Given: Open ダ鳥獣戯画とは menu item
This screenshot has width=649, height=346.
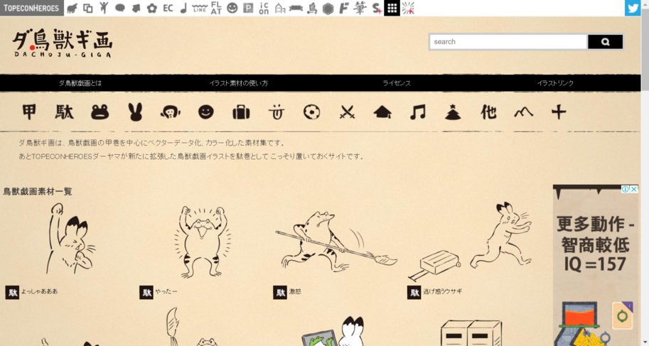Looking at the screenshot, I should 80,83.
